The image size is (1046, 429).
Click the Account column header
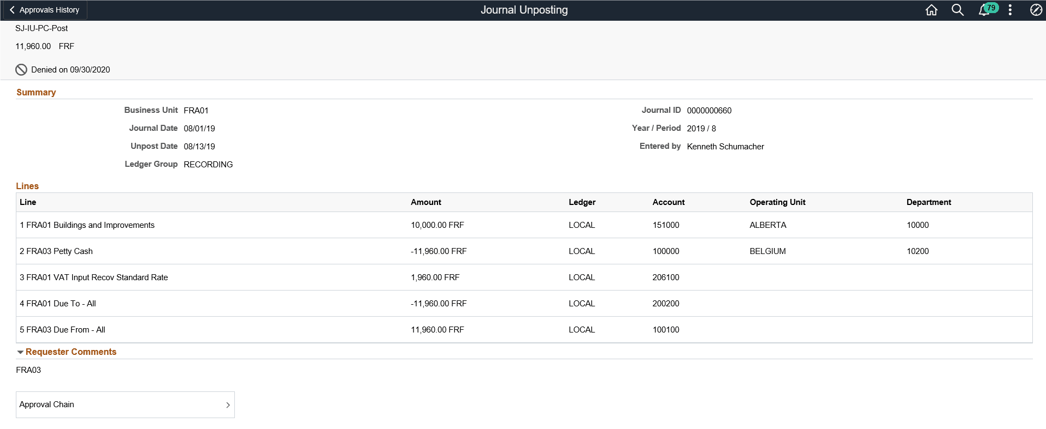(668, 202)
